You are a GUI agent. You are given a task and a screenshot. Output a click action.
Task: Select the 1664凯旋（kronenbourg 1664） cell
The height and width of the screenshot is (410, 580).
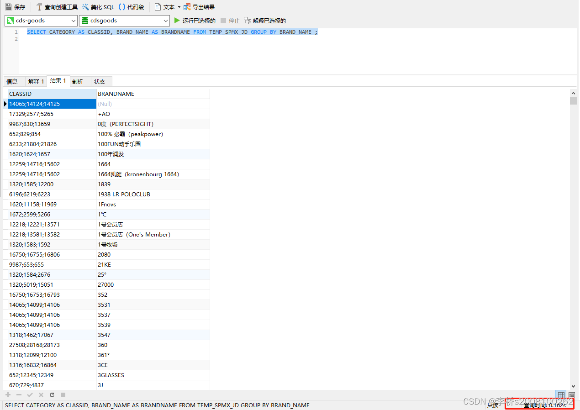point(153,174)
